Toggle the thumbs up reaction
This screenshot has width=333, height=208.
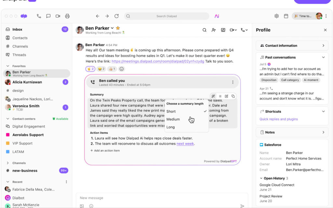(112, 69)
